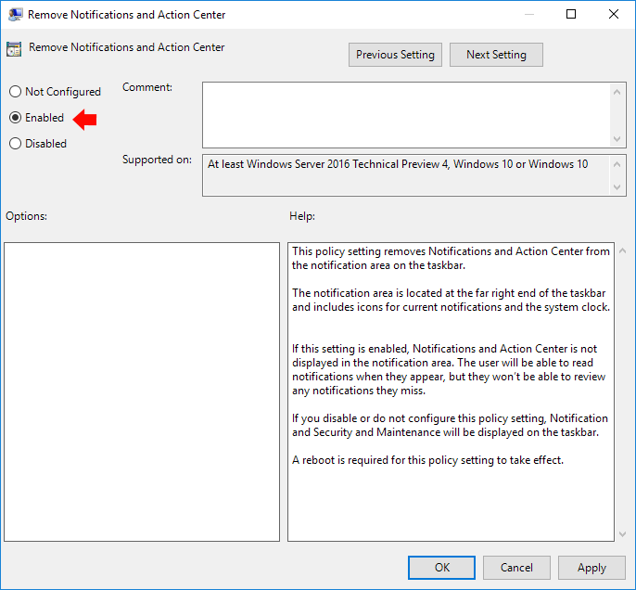This screenshot has height=590, width=636.
Task: Click the Help pane scroll down arrow
Action: (622, 534)
